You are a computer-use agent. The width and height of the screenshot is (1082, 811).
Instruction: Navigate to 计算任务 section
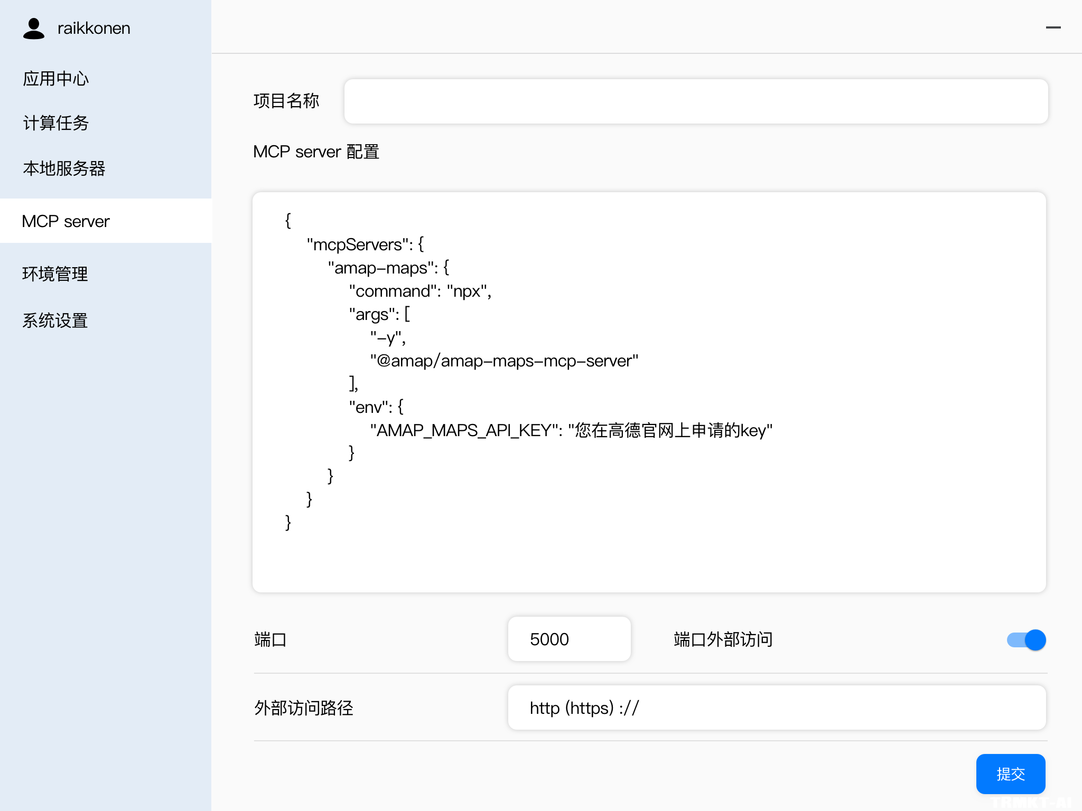pos(55,123)
